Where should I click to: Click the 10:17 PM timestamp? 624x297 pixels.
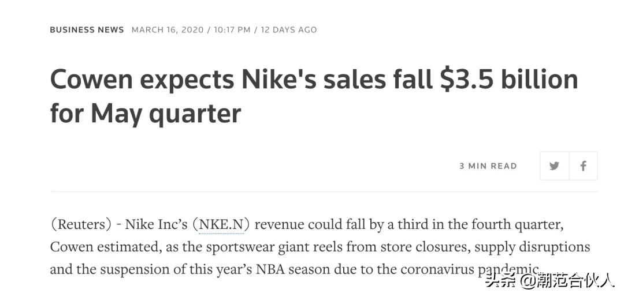232,29
